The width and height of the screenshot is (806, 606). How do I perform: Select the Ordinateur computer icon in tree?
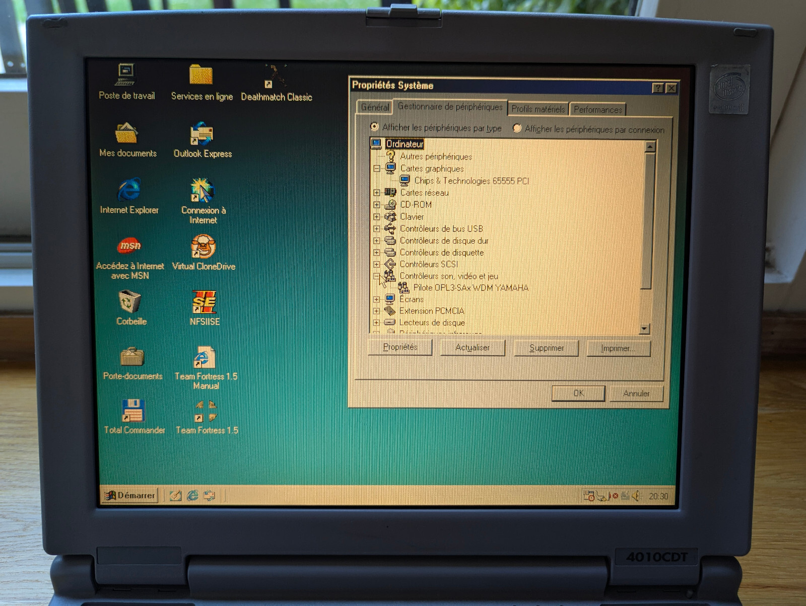click(x=376, y=144)
